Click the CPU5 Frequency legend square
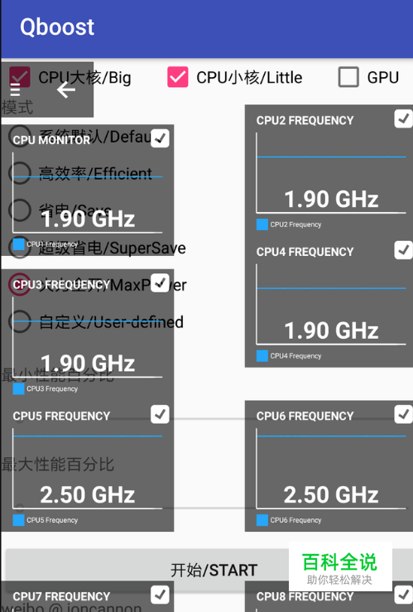Image resolution: width=413 pixels, height=612 pixels. coord(18,520)
